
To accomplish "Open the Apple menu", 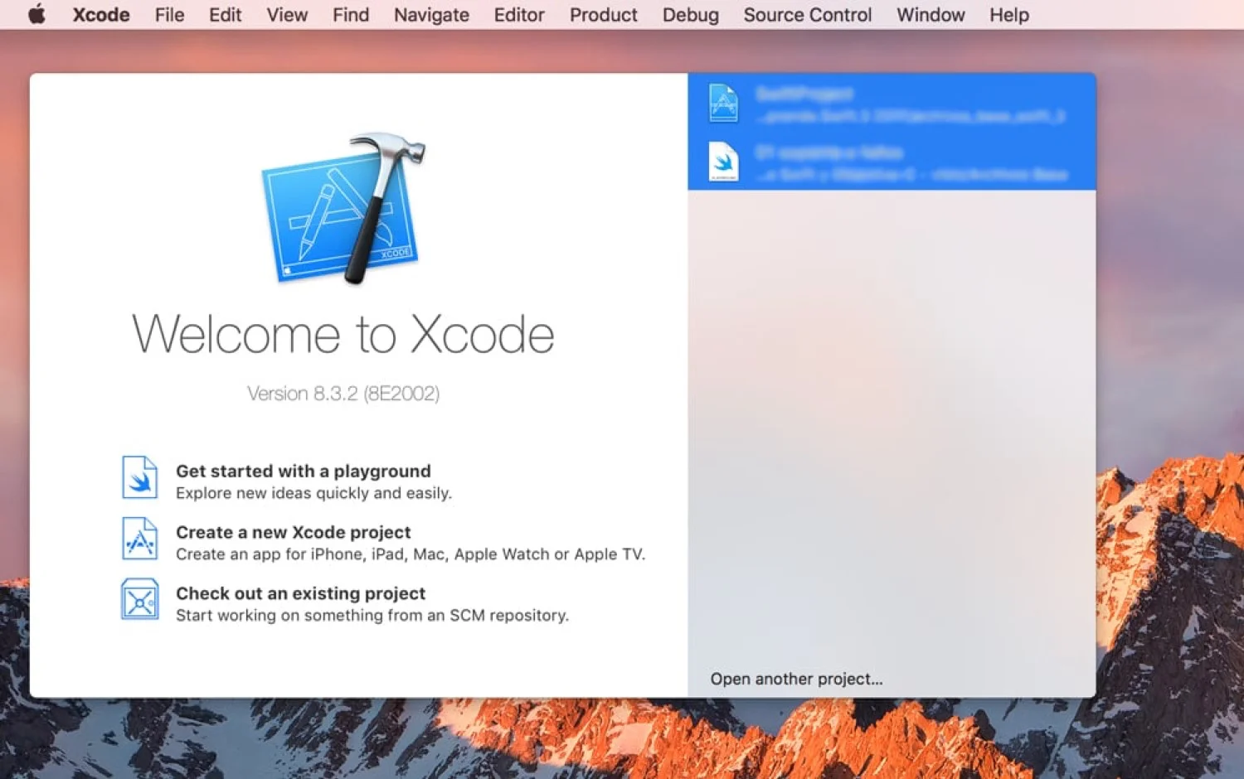I will pos(36,15).
